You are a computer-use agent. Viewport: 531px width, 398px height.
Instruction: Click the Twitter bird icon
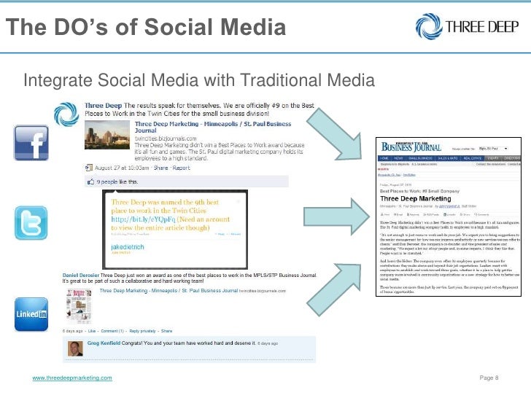pos(31,223)
